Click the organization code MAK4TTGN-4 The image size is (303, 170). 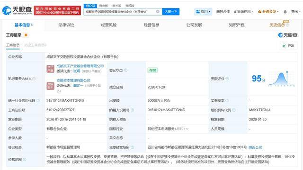[260, 110]
